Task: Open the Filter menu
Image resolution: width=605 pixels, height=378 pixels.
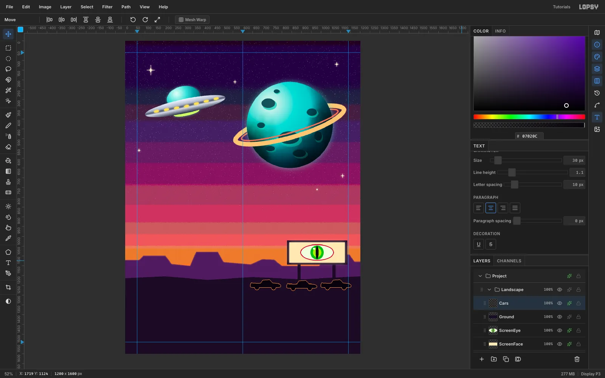Action: 107,7
